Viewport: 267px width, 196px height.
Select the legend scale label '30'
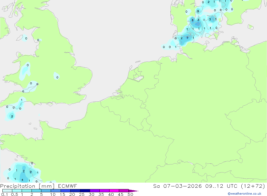[91, 194]
